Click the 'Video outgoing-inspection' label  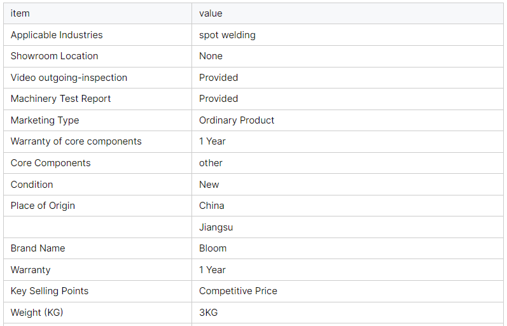pos(69,78)
